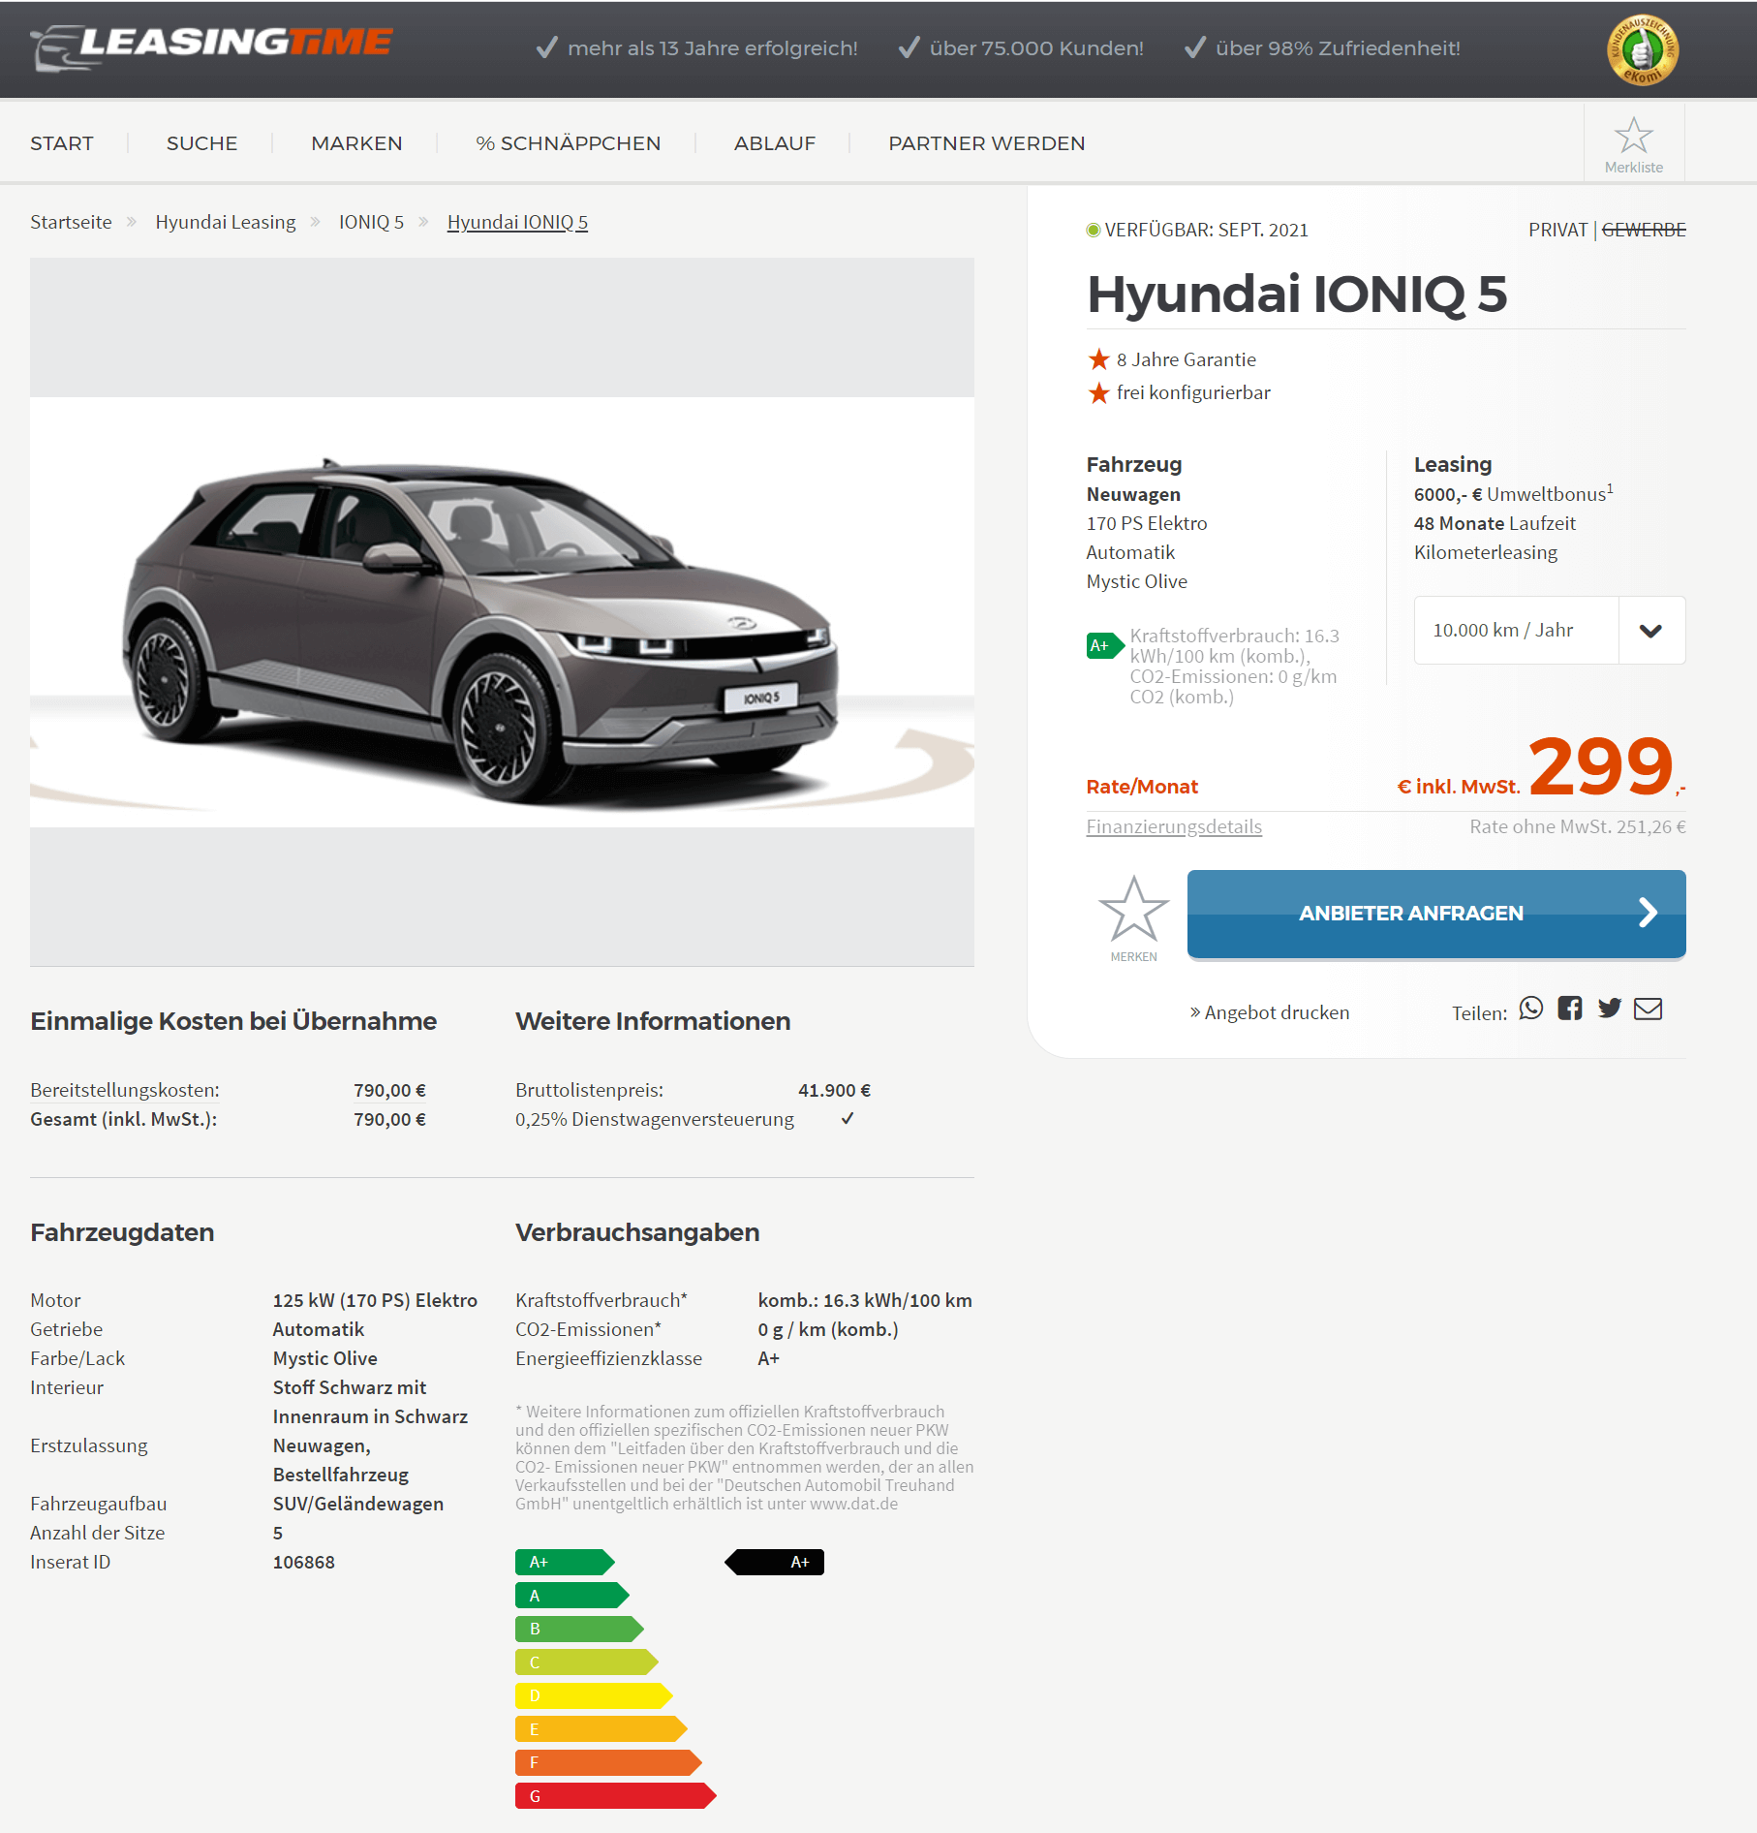
Task: Share the offer via WhatsApp icon
Action: (1531, 1009)
